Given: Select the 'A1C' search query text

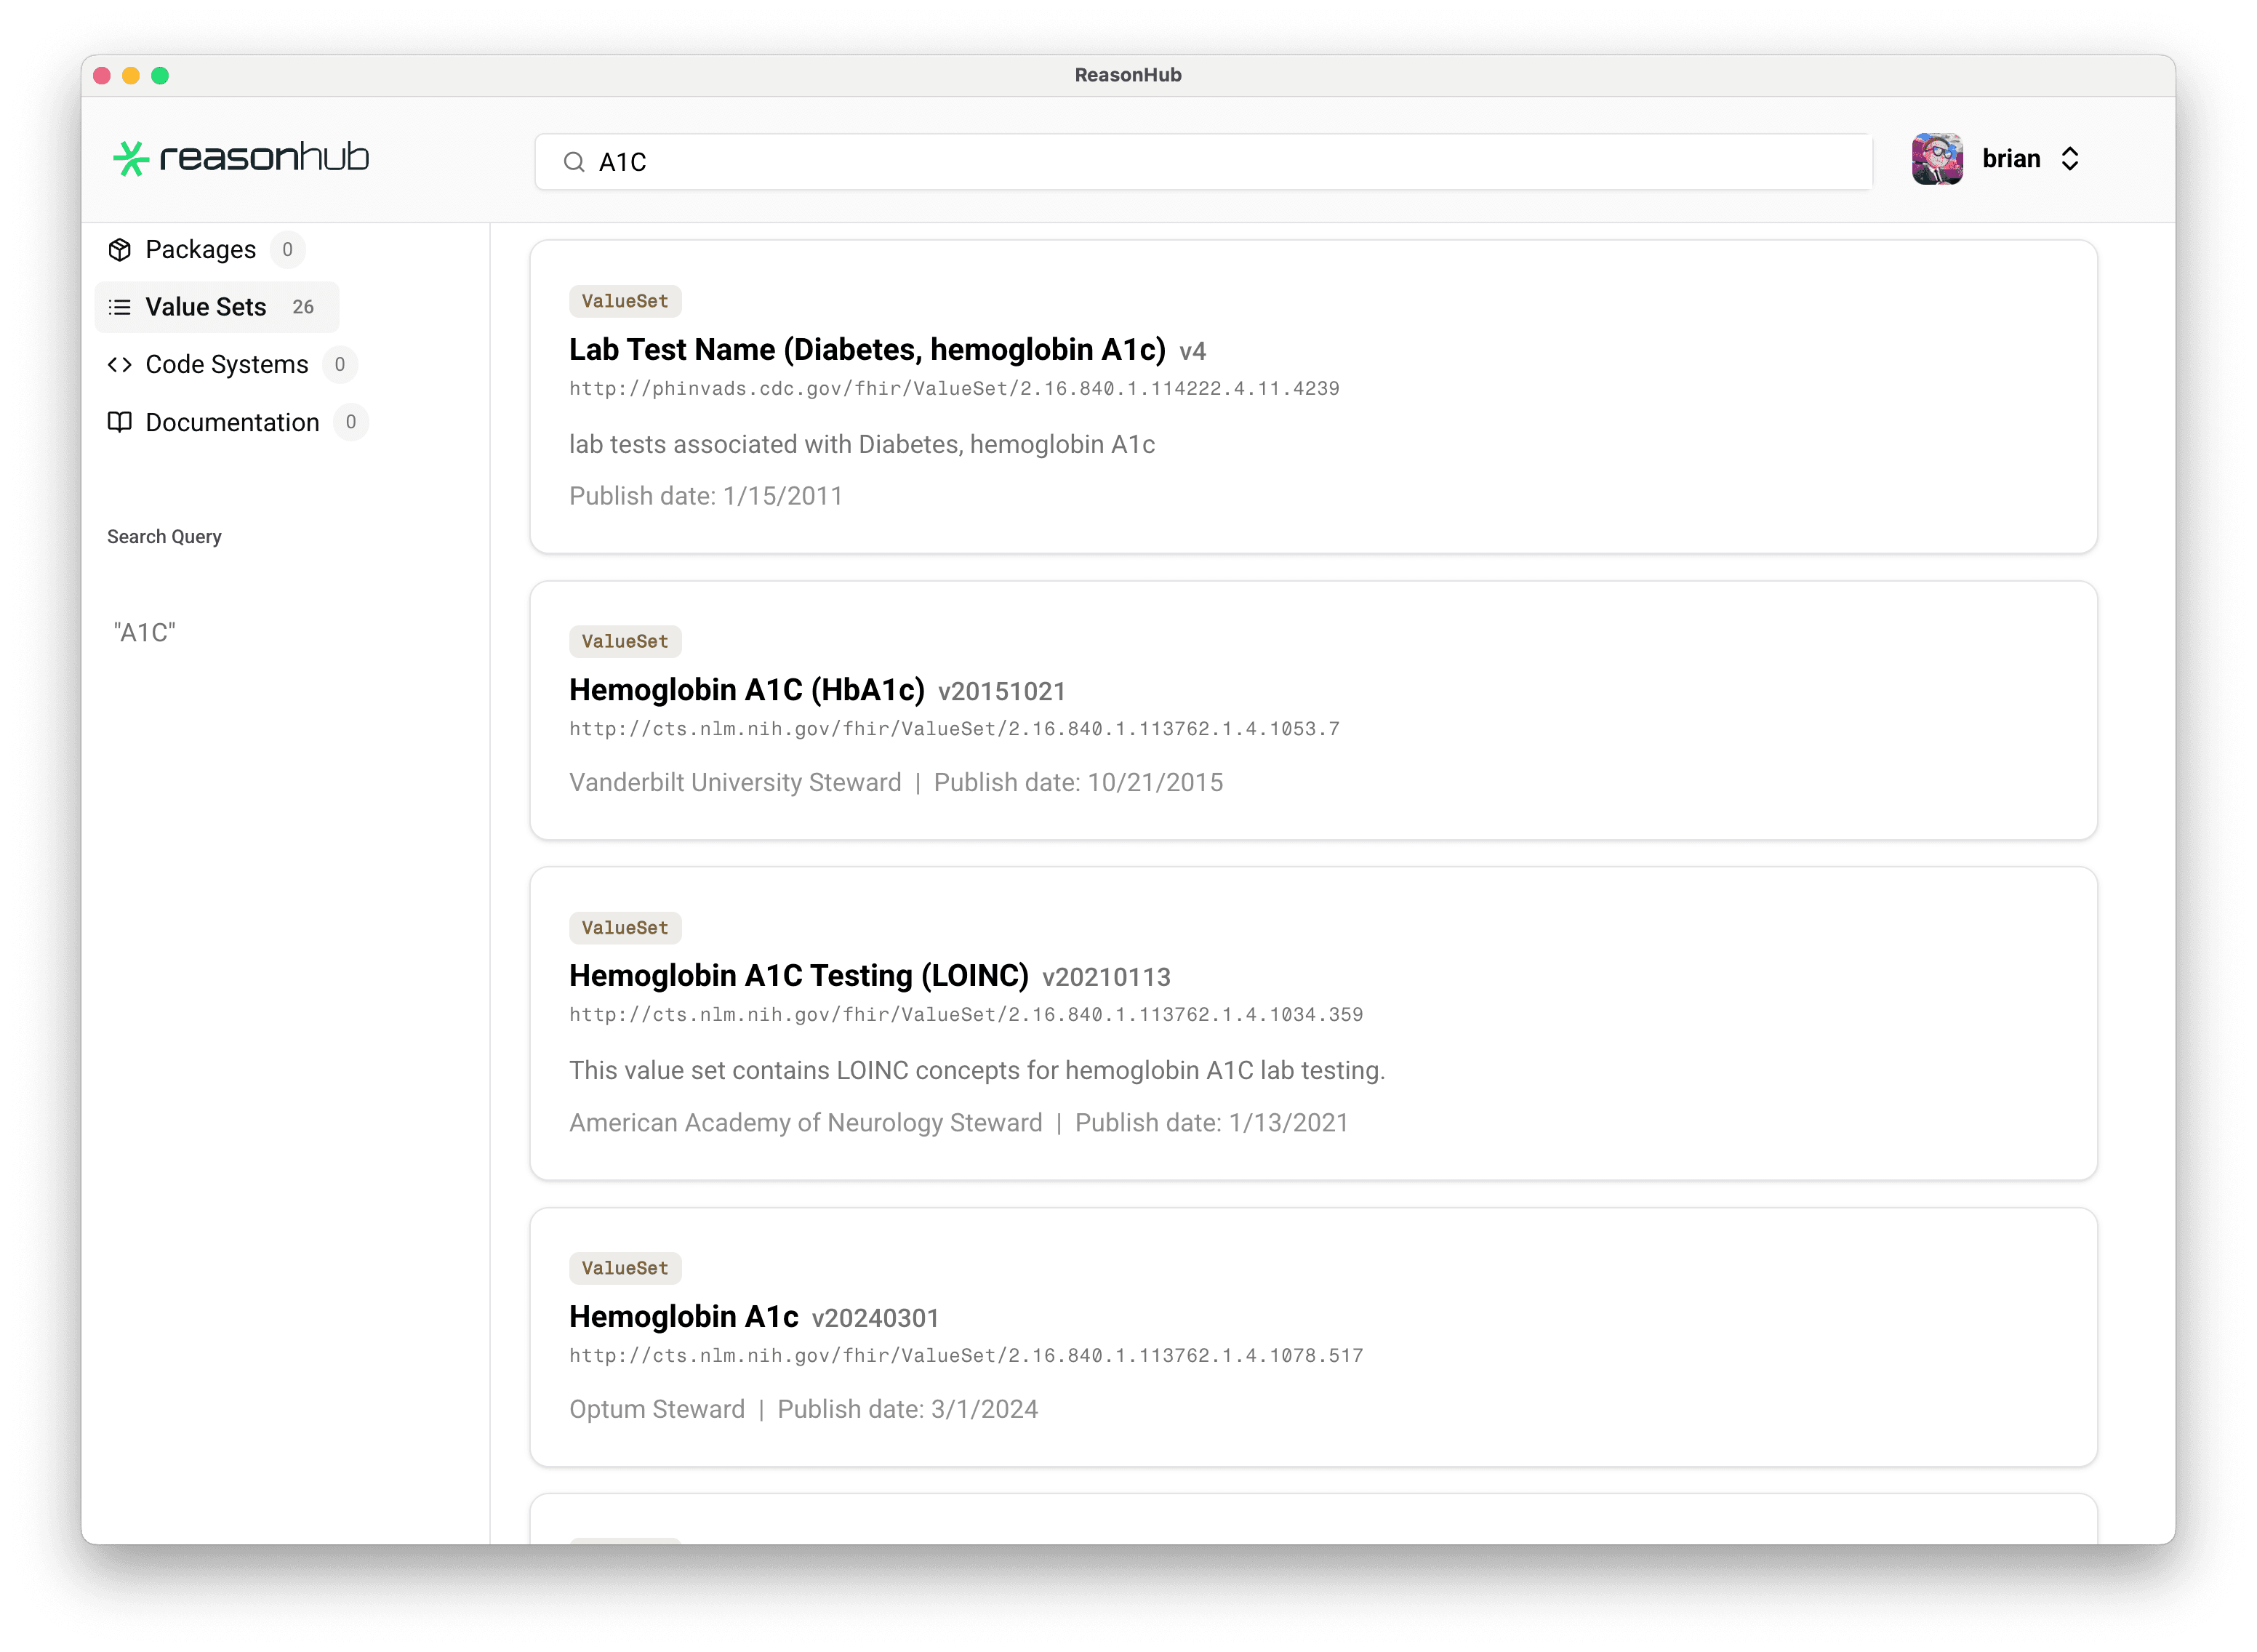Looking at the screenshot, I should (145, 631).
